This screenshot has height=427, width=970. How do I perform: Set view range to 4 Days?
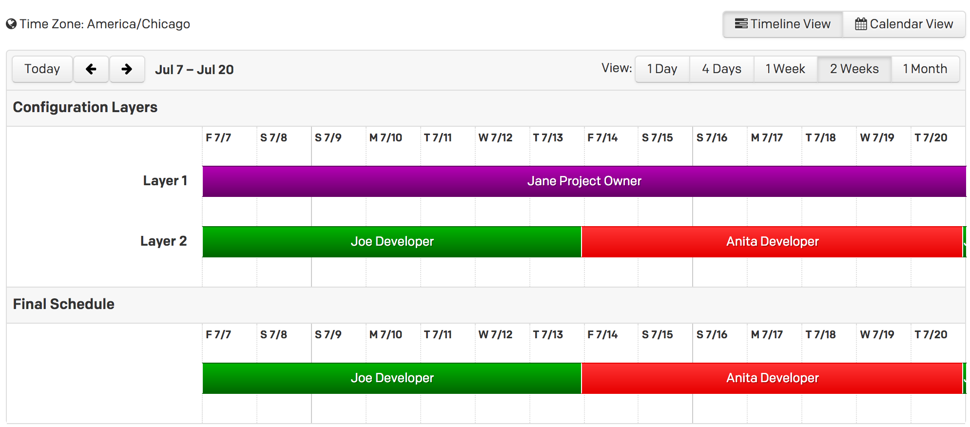[x=721, y=69]
